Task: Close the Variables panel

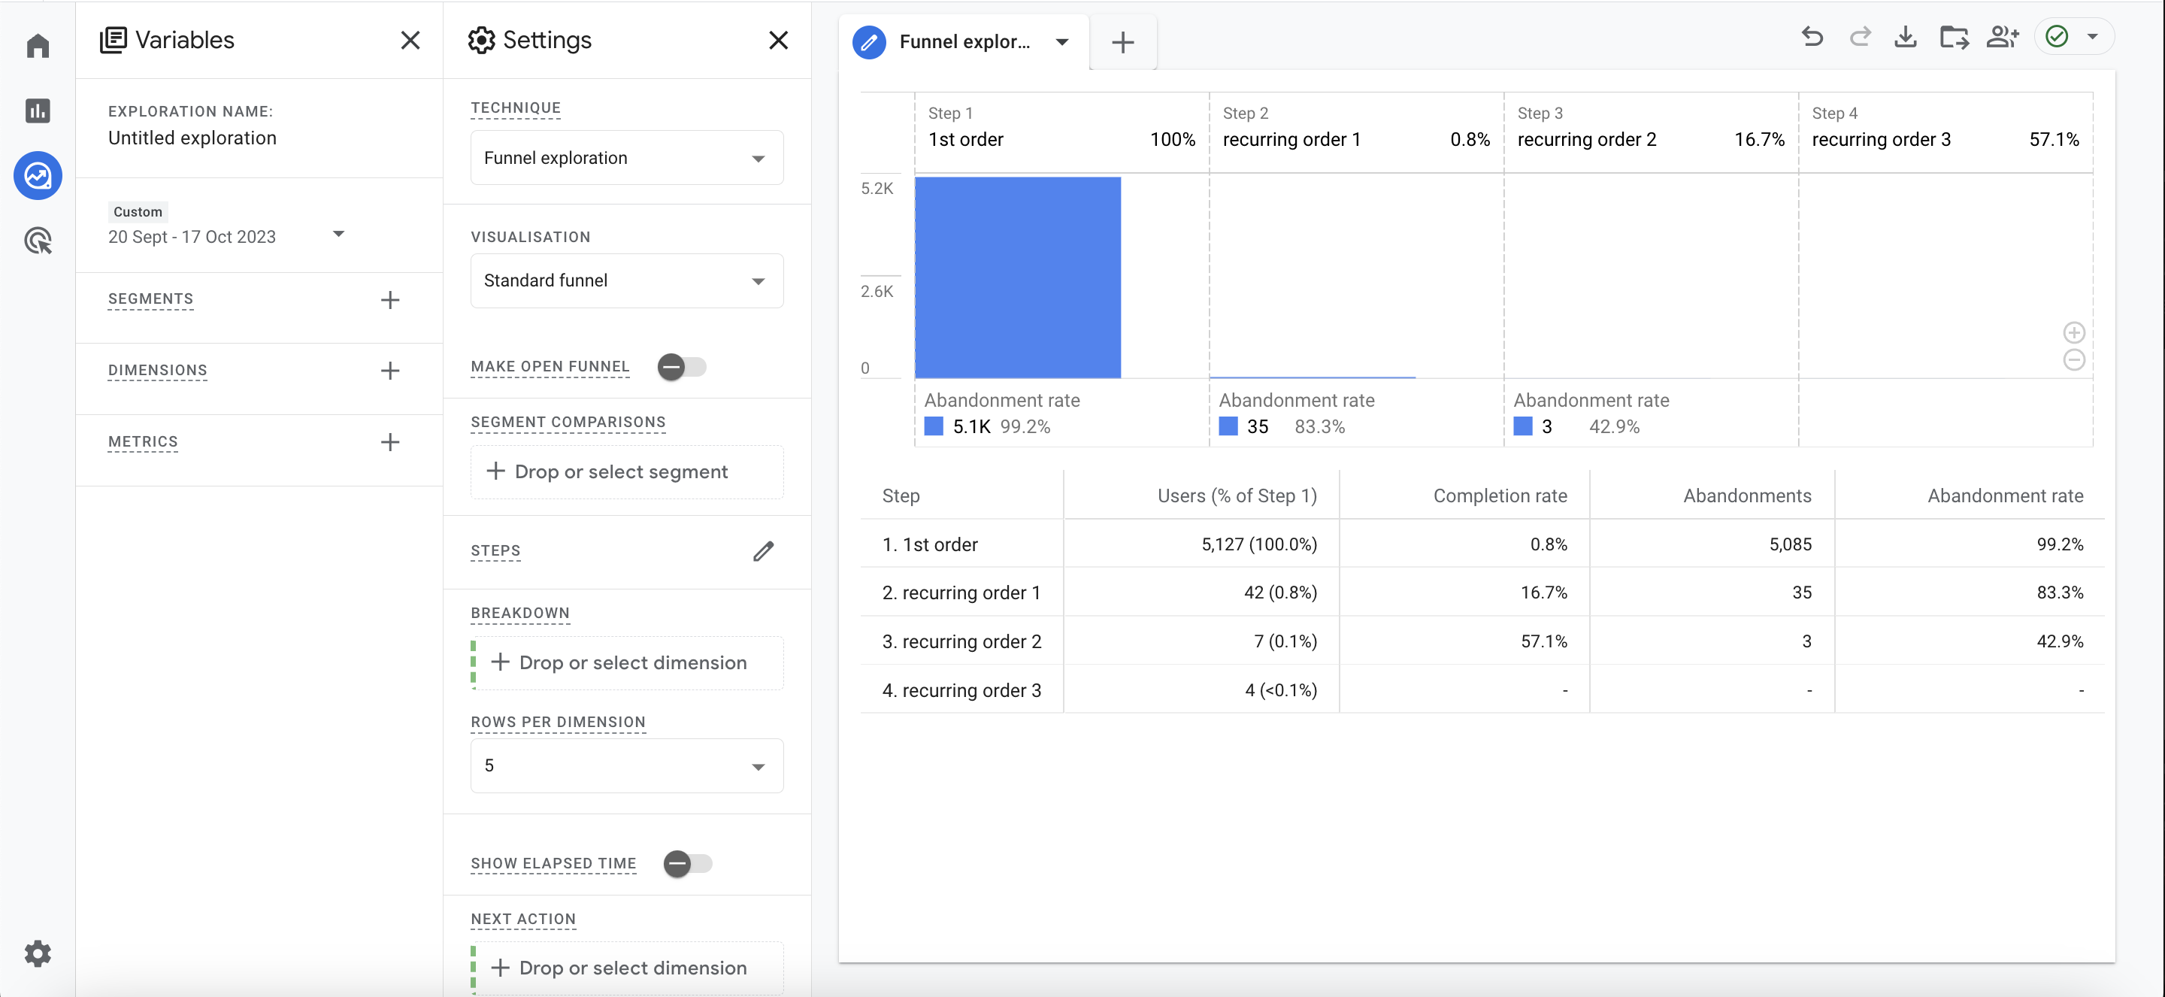Action: point(410,41)
